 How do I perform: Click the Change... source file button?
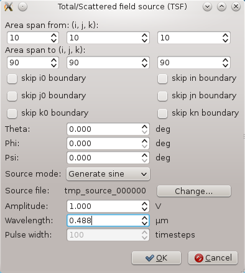coord(194,191)
